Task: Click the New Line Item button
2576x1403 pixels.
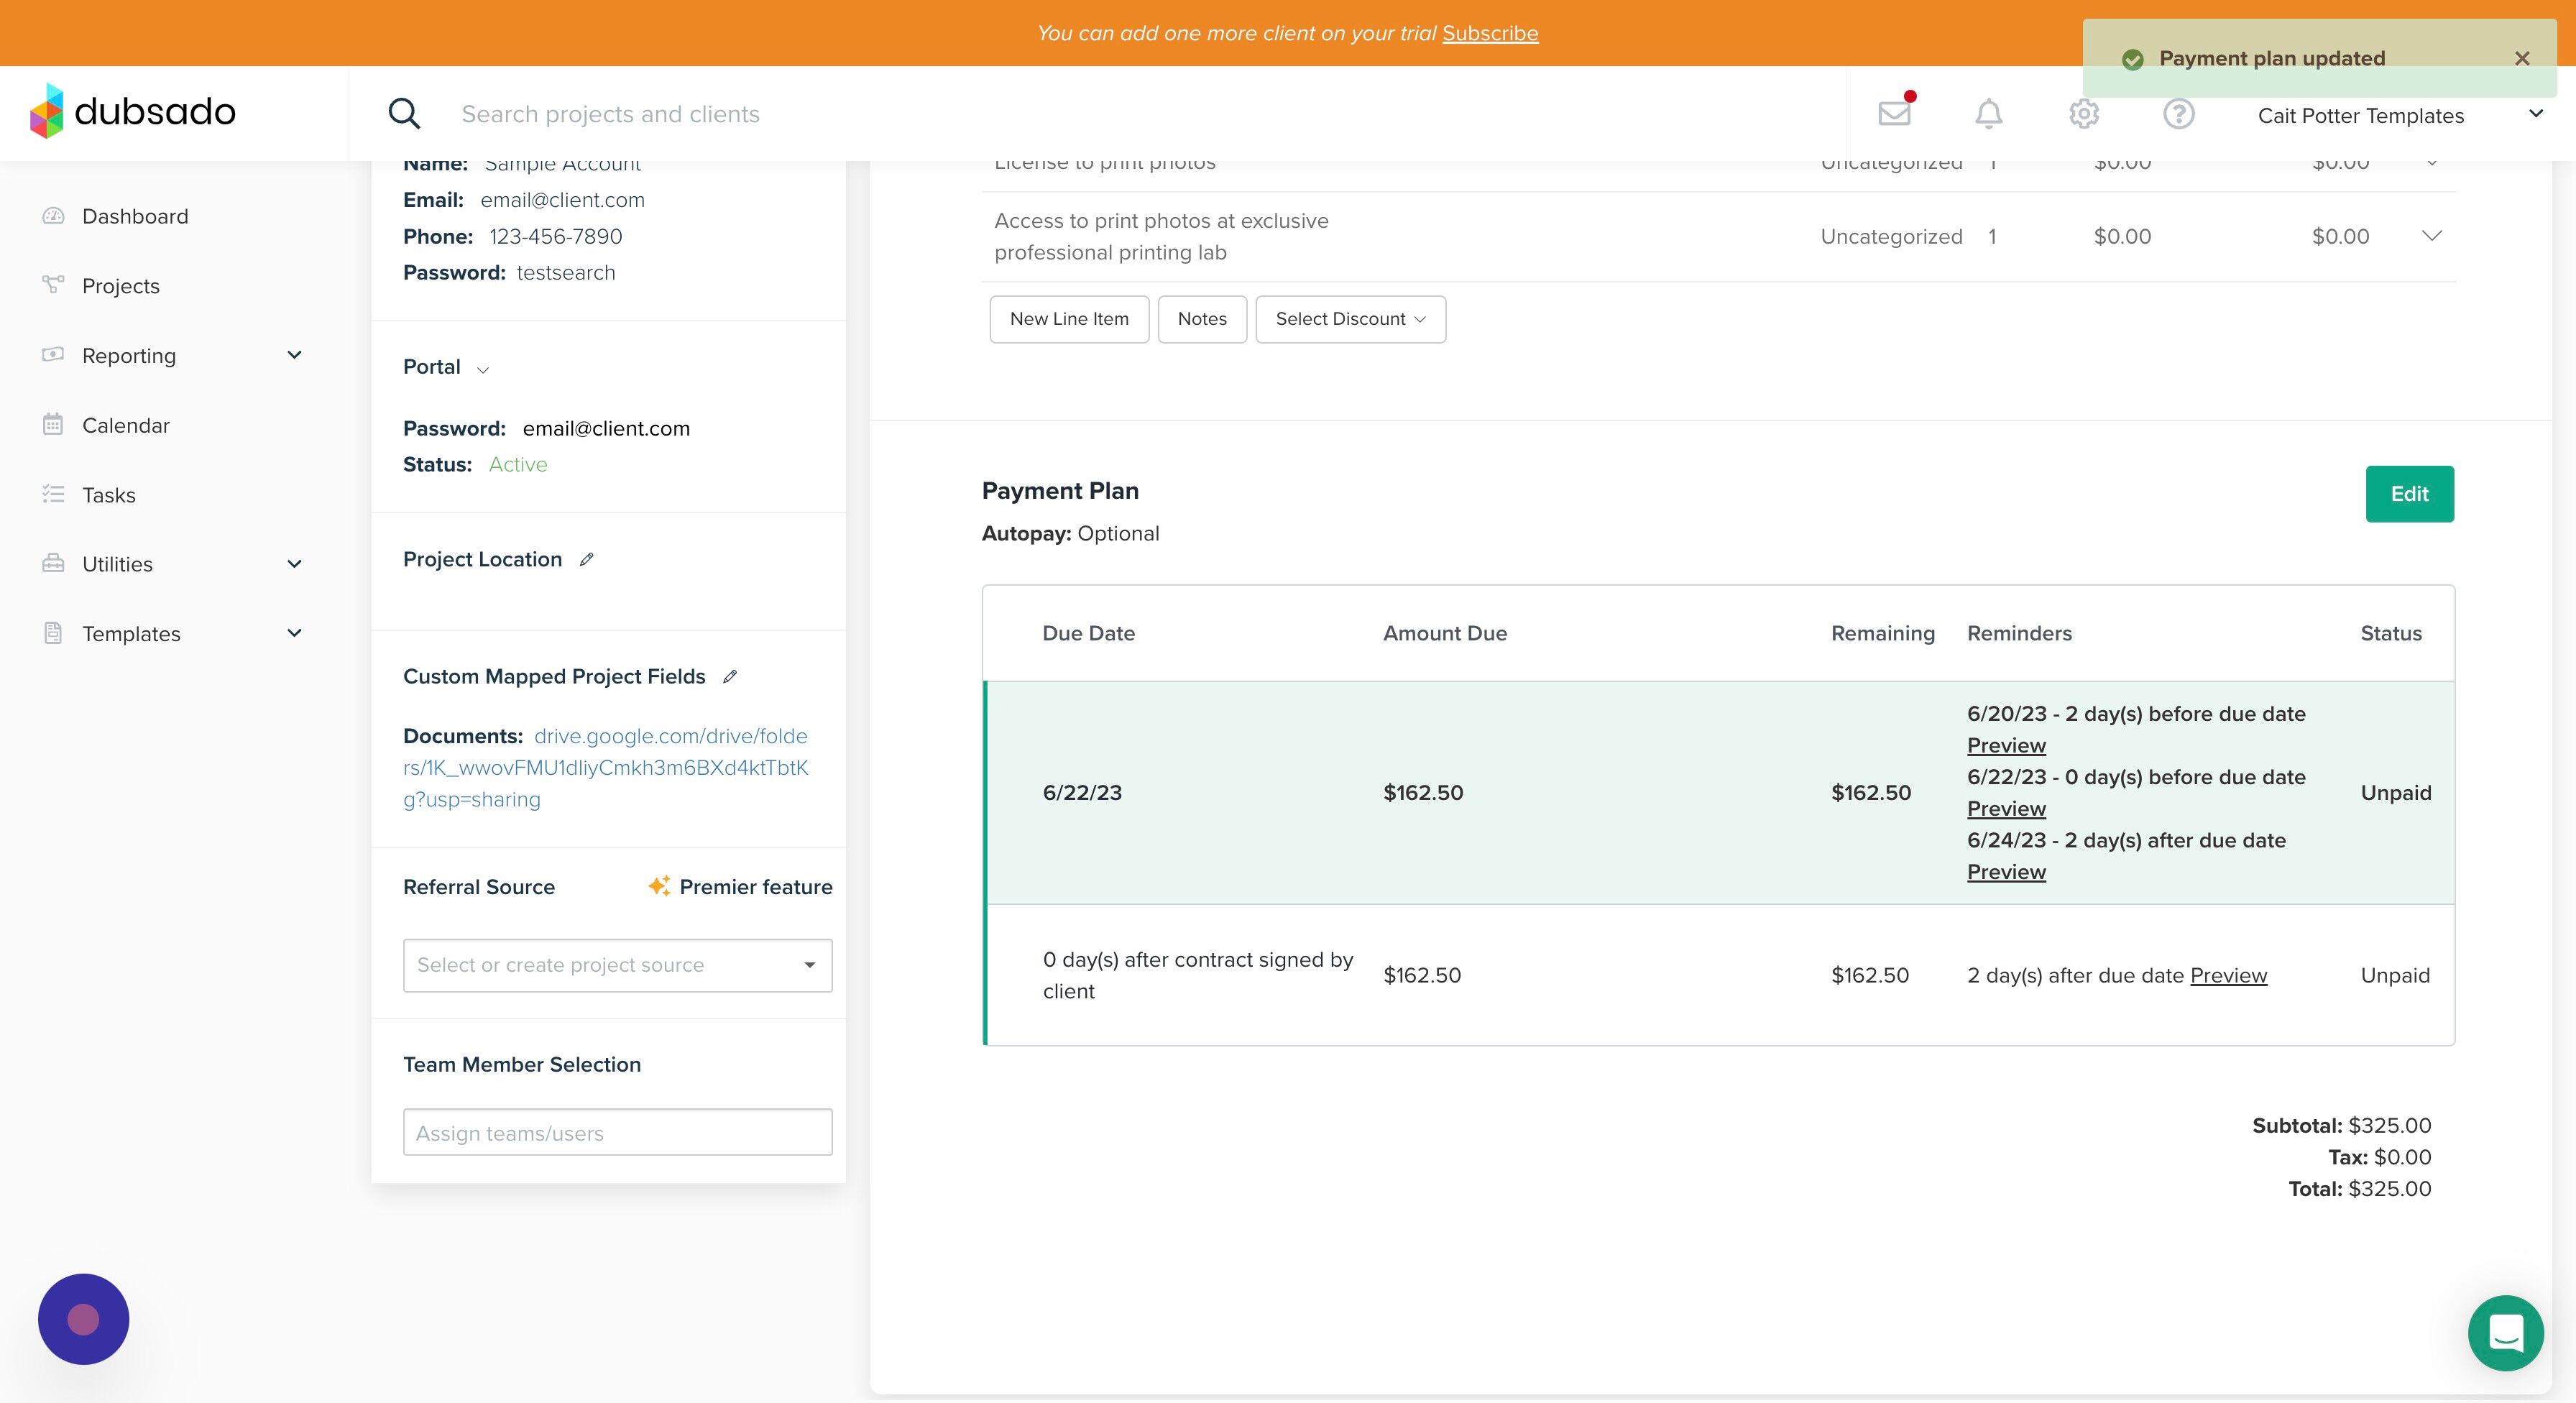Action: click(1068, 319)
